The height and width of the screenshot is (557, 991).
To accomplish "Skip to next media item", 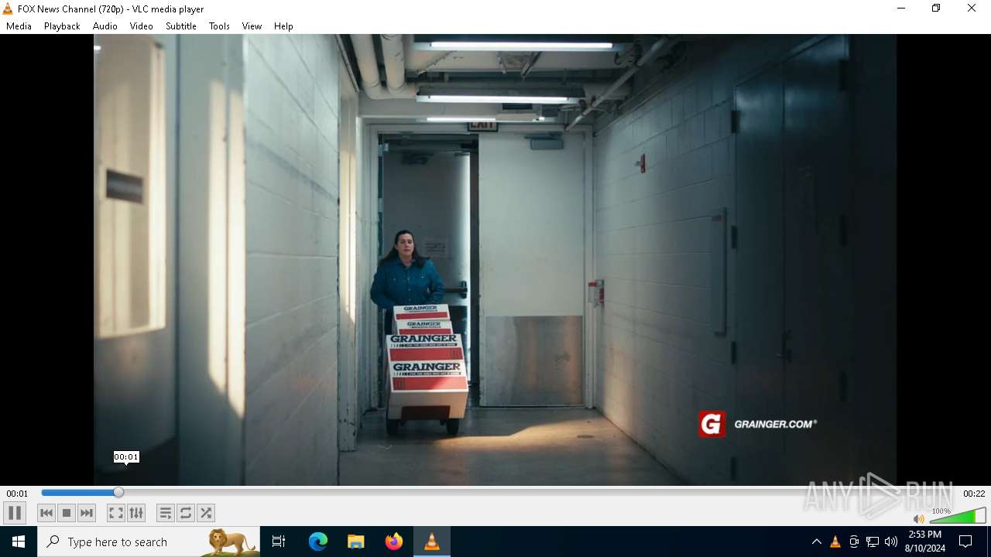I will pos(87,513).
